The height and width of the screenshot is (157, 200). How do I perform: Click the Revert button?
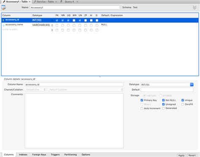(x=192, y=155)
